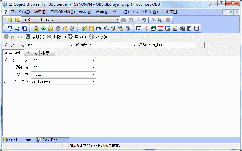Viewport: 242px width, 151px height.
Task: Click the 終了(X) exit button
Action: [x=99, y=37]
